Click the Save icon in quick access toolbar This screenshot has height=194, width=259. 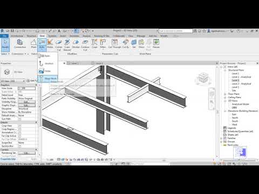pyautogui.click(x=12, y=31)
